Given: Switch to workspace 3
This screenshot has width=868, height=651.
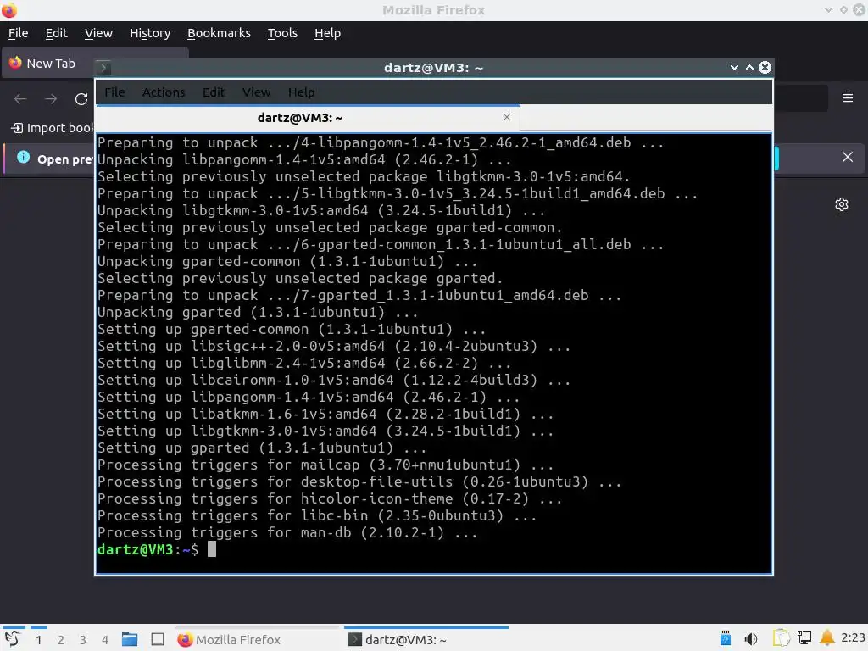Looking at the screenshot, I should (x=83, y=640).
